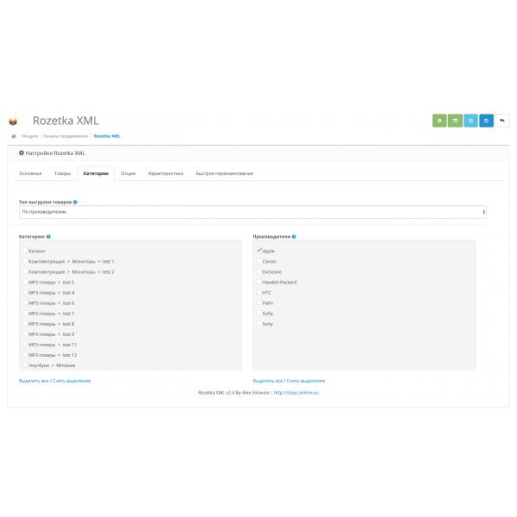The height and width of the screenshot is (517, 517).
Task: Open the Характеристики tab
Action: (165, 173)
